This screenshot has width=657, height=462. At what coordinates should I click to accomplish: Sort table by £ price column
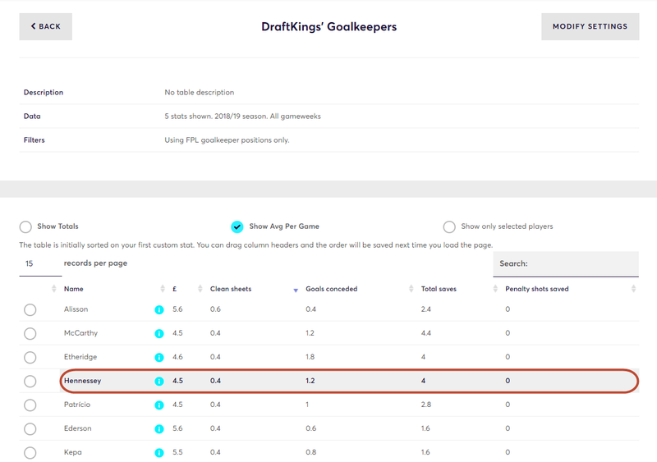pos(174,289)
